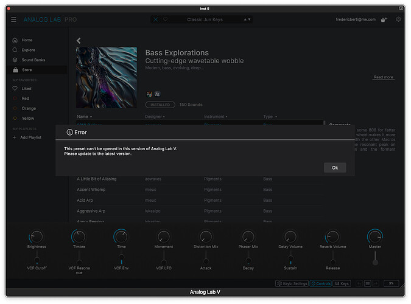Click the Sound Banks stack icon

tap(15, 60)
